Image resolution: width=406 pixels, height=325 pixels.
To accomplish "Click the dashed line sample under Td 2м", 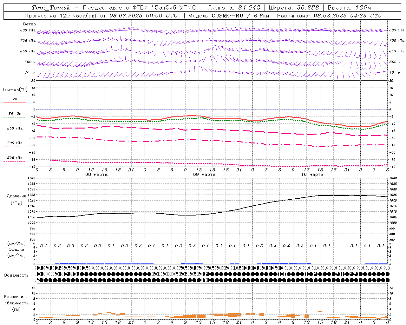I will 15,117.
